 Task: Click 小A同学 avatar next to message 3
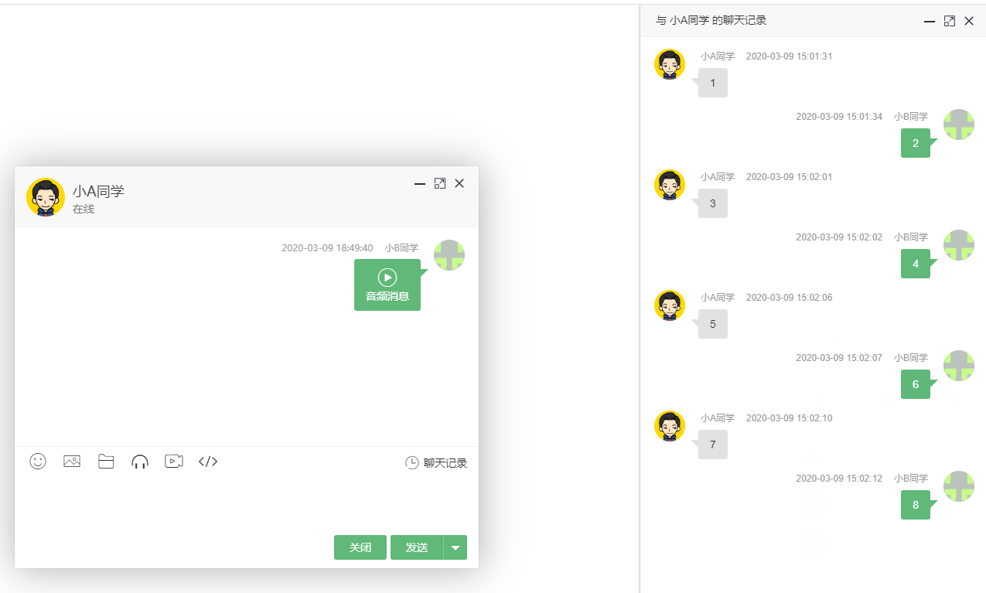(670, 185)
